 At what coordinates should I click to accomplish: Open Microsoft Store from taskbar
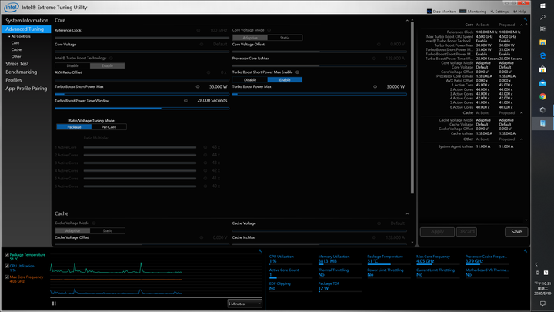point(542,69)
